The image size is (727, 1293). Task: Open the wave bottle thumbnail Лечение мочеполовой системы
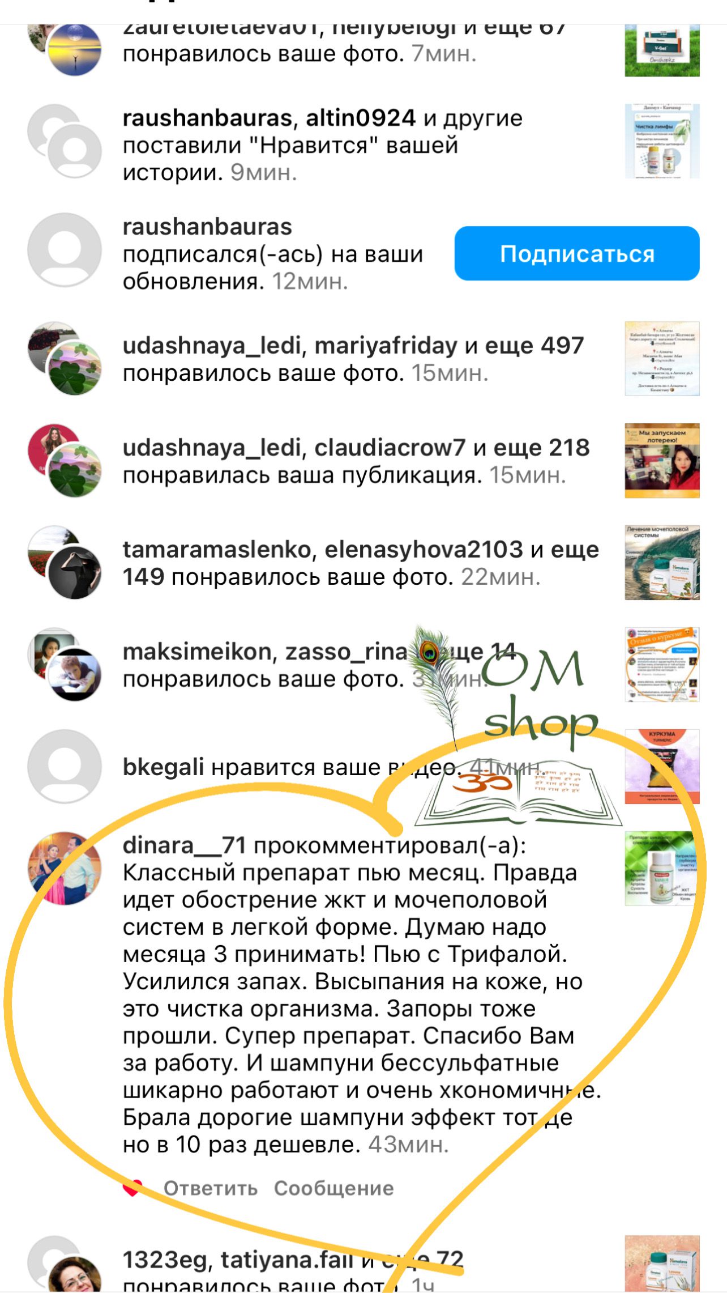[662, 563]
